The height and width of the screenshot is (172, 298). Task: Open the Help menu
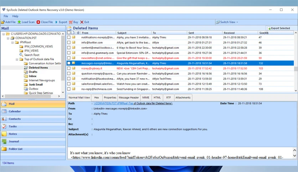15,16
